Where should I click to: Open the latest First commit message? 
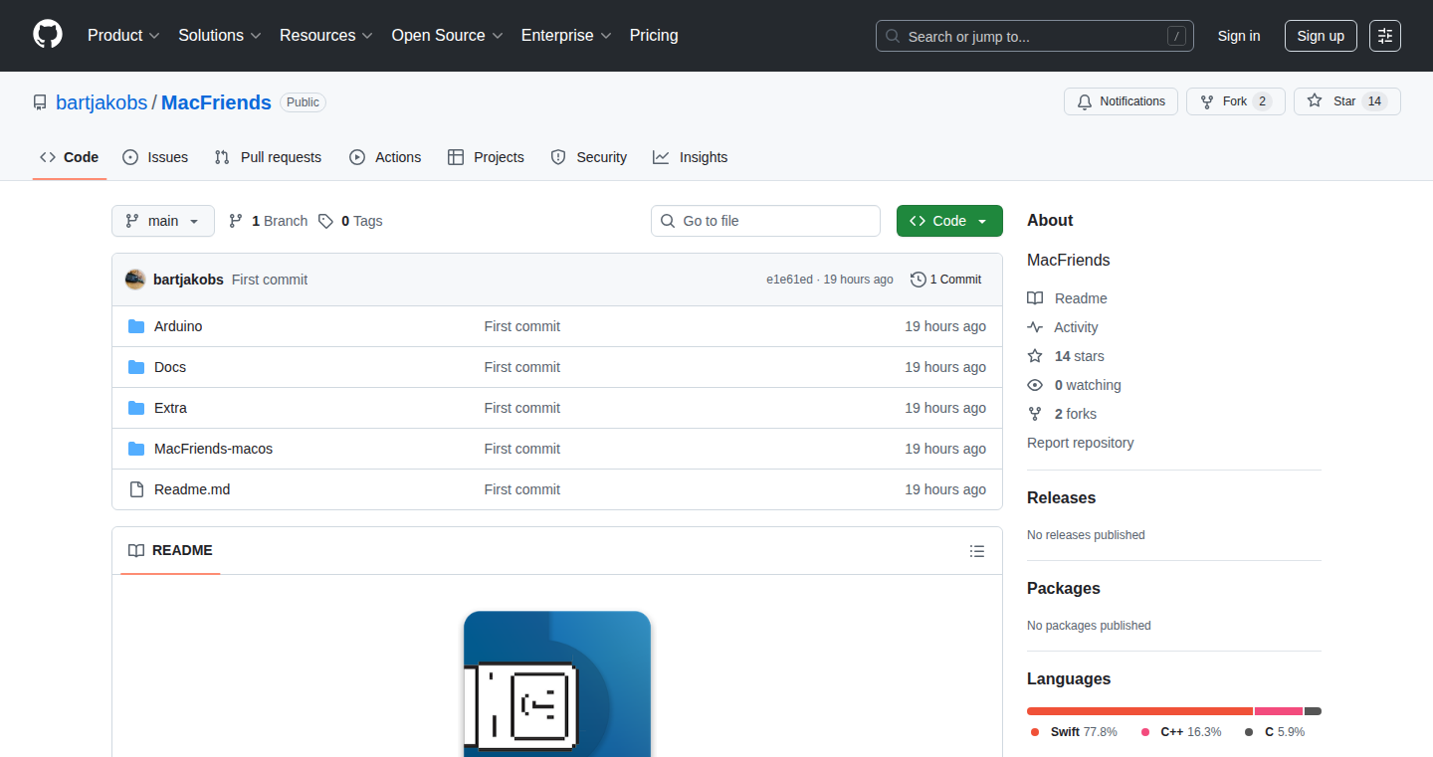tap(270, 280)
